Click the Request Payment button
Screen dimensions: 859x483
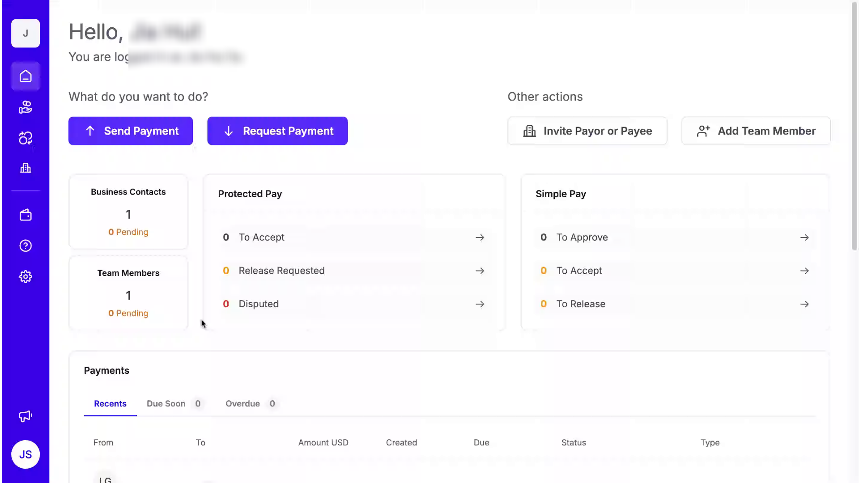tap(277, 131)
